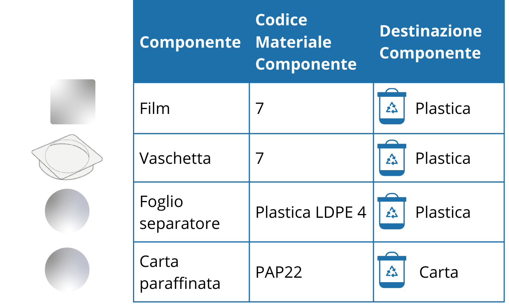The width and height of the screenshot is (509, 306).
Task: Click the Vaschetta component cell
Action: click(x=192, y=158)
